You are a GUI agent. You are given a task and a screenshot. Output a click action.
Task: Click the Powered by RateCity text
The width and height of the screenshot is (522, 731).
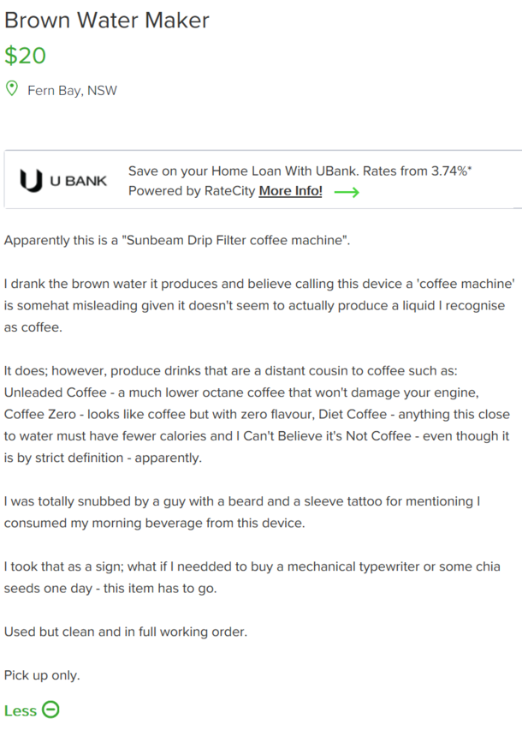pos(192,191)
